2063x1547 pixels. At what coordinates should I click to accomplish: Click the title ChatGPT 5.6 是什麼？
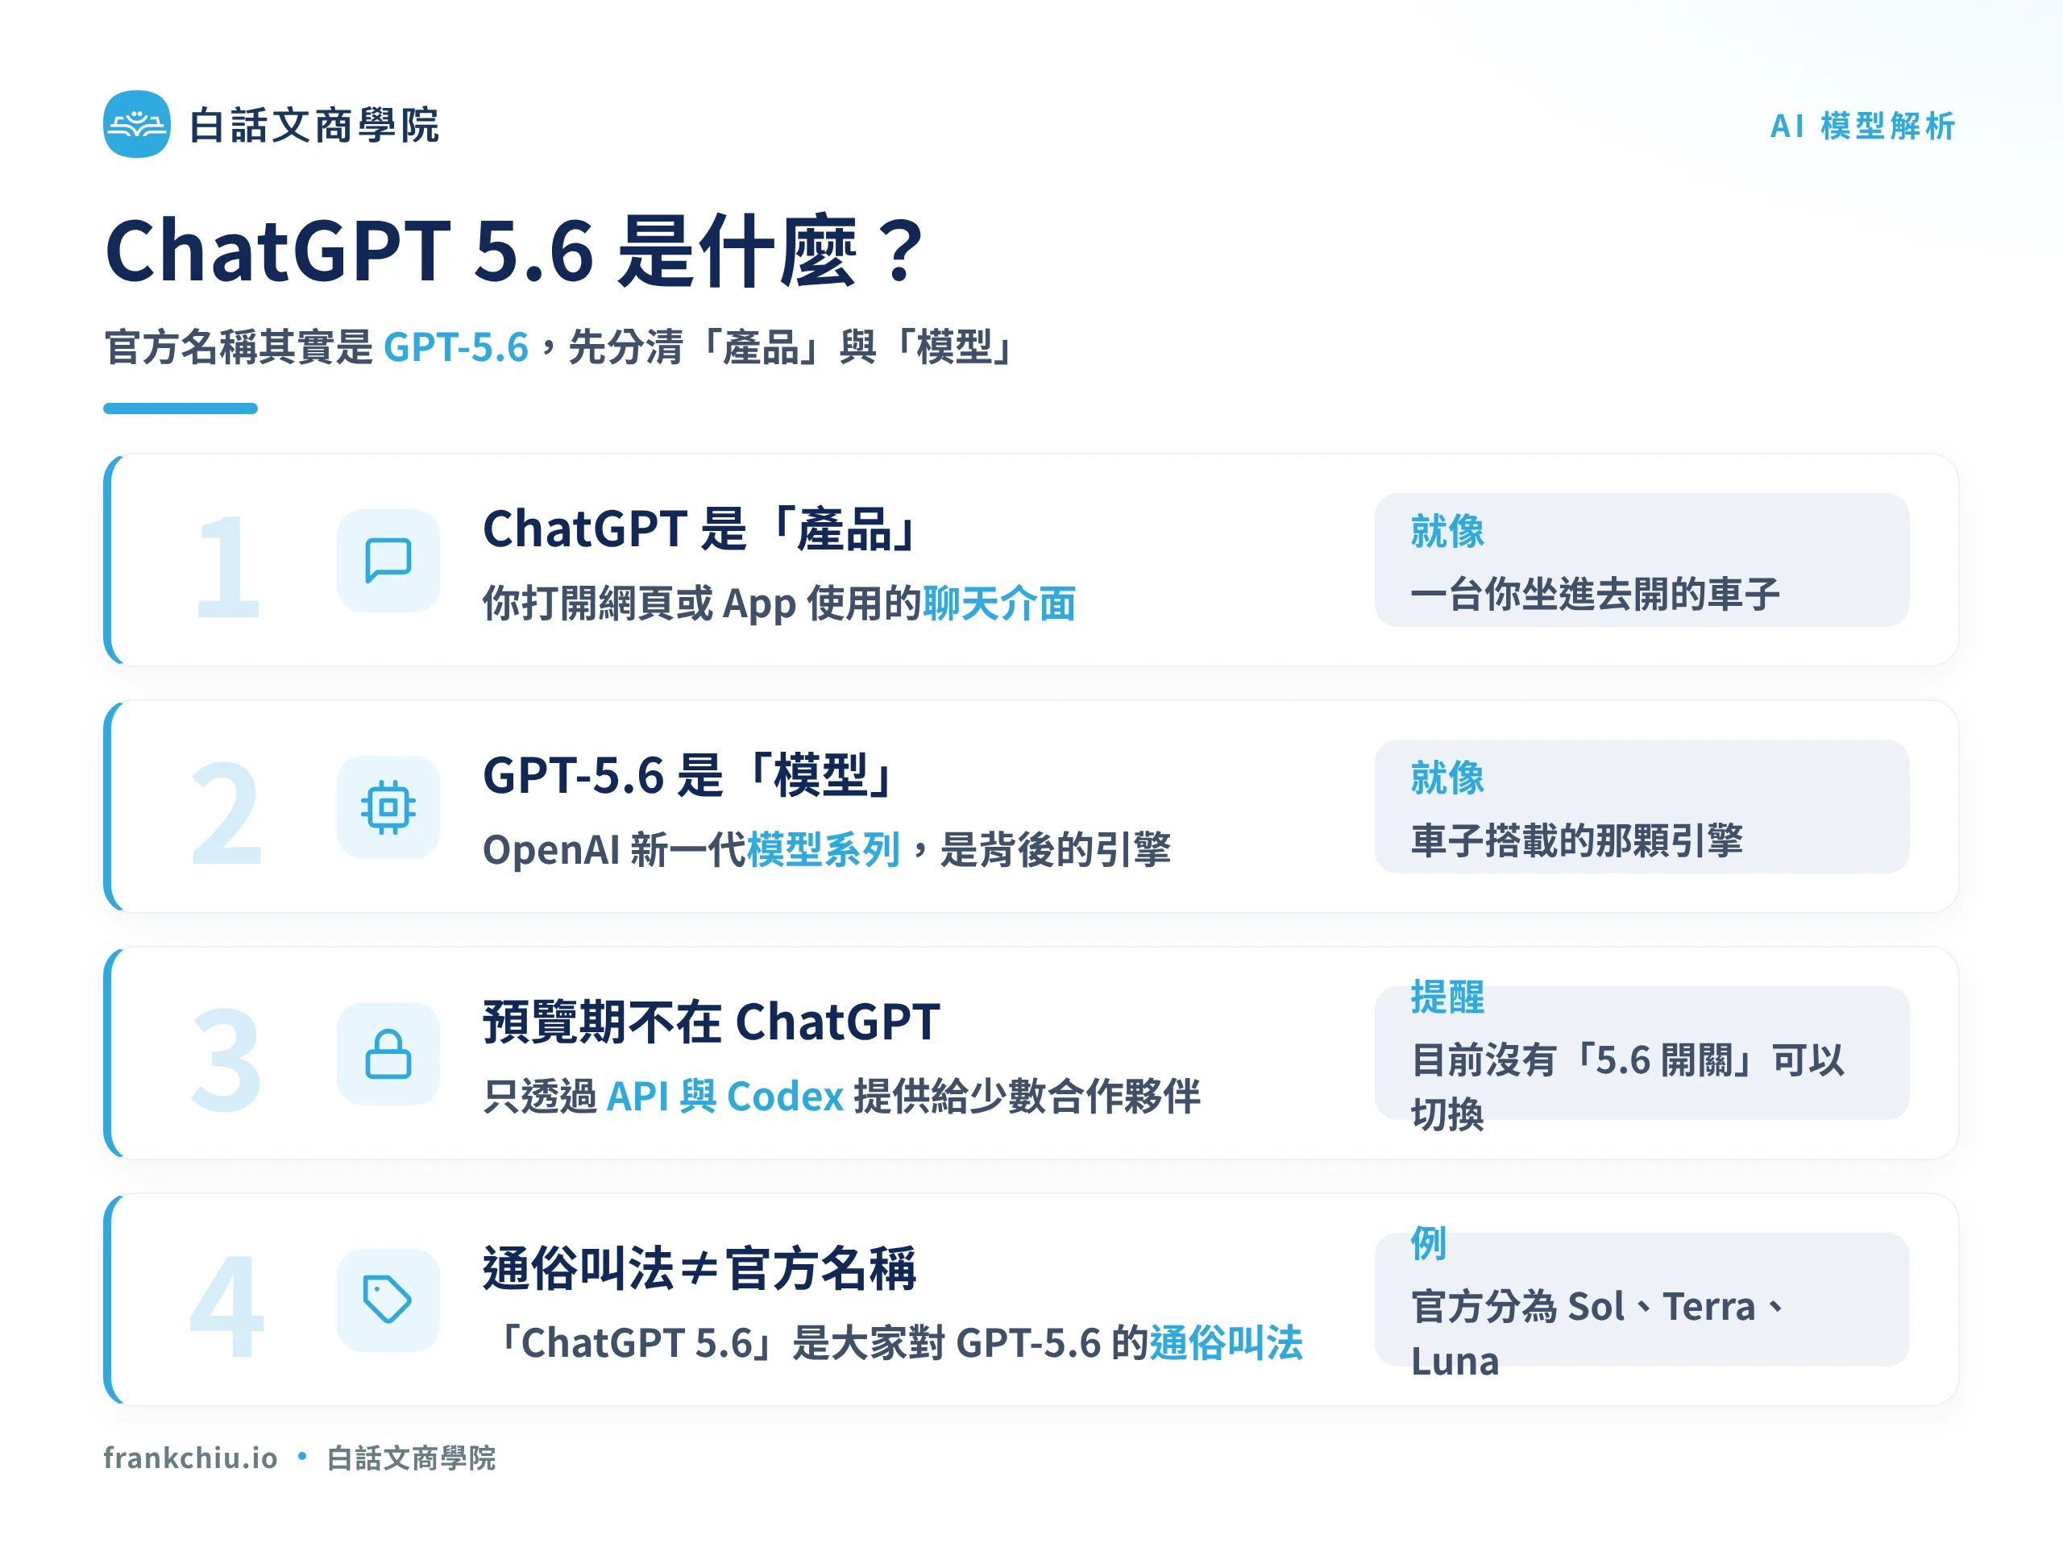pos(515,250)
